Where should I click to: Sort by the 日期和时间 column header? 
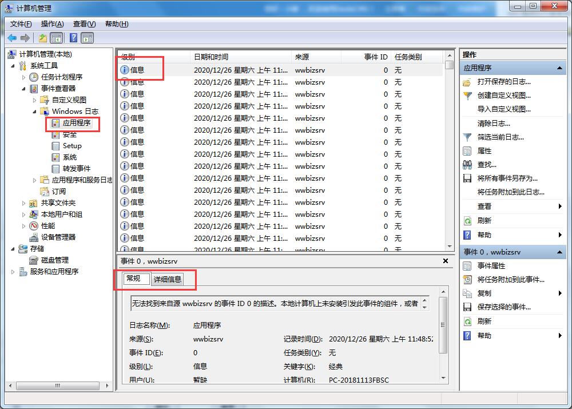pyautogui.click(x=241, y=57)
